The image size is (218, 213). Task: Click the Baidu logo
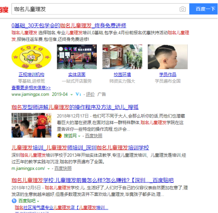tap(4, 9)
